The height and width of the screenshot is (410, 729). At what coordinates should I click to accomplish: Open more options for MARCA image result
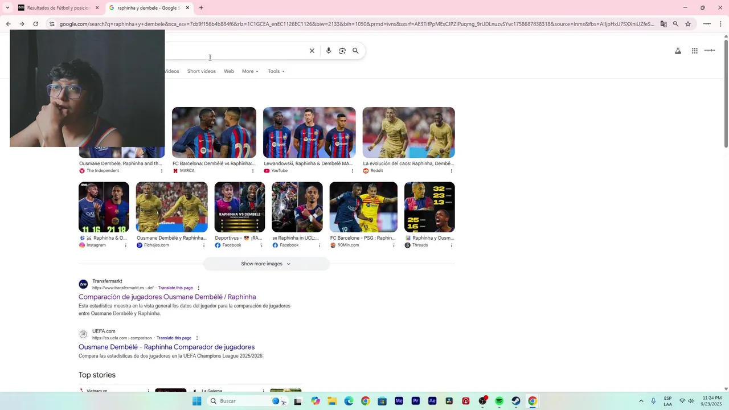pos(252,171)
